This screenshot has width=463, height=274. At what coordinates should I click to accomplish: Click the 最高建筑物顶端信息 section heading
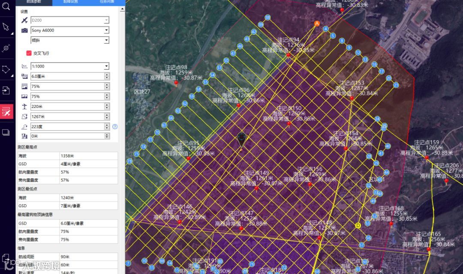(35, 214)
